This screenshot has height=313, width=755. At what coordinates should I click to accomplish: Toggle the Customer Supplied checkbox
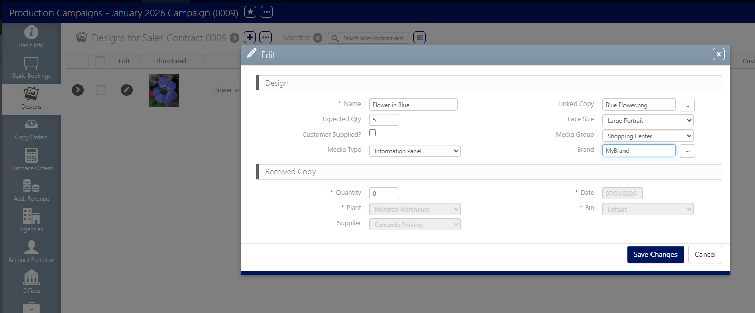pyautogui.click(x=373, y=133)
